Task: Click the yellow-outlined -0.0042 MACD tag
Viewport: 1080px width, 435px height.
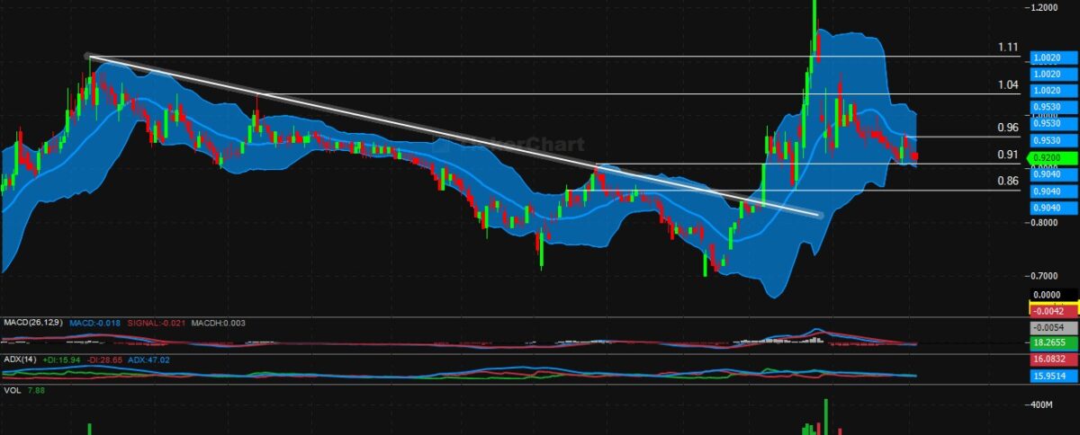Action: click(x=1052, y=311)
